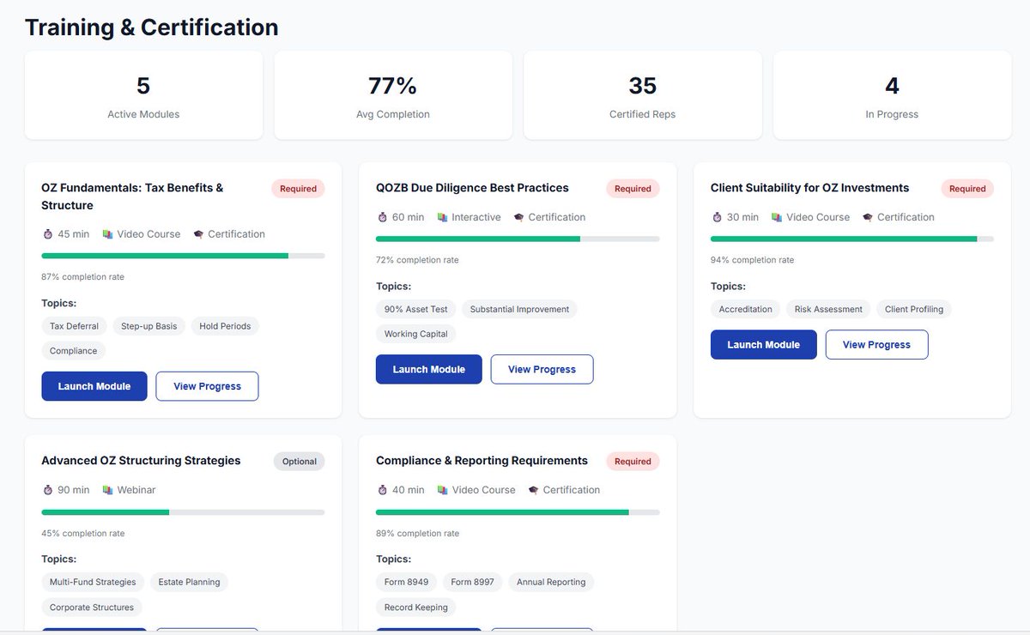The width and height of the screenshot is (1030, 635).
Task: Launch the Client Suitability module
Action: 764,344
